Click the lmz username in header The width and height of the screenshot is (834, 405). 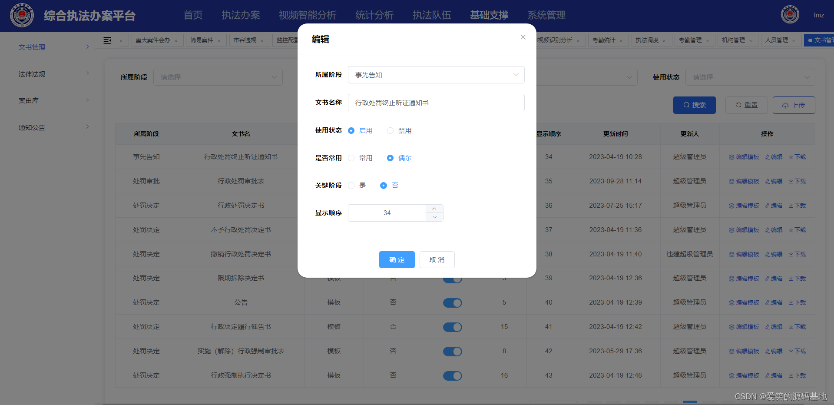[x=819, y=15]
